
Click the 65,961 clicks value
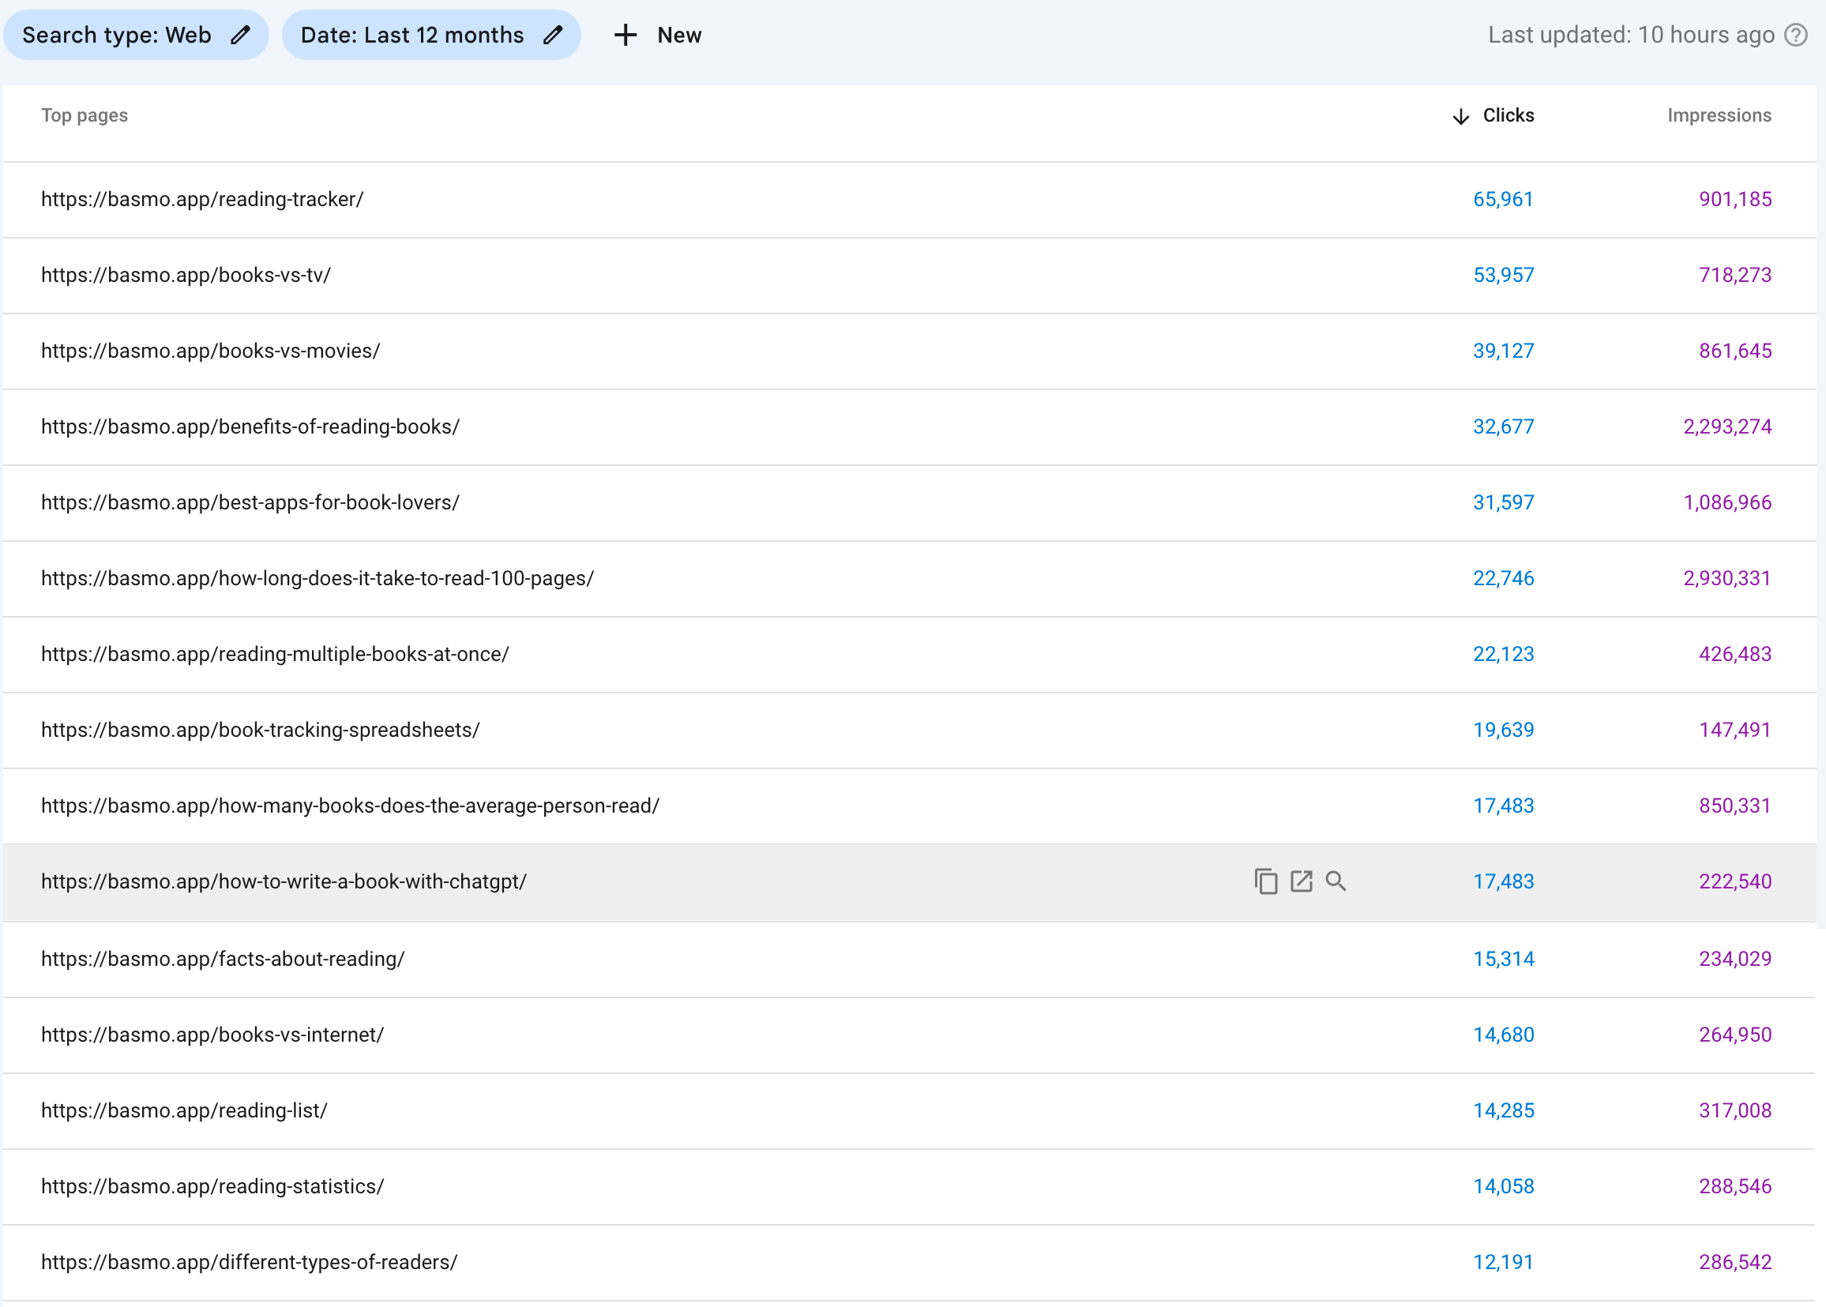click(1503, 200)
